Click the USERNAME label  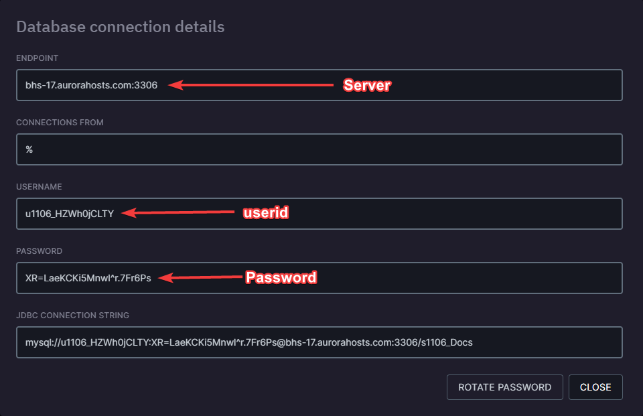coord(39,187)
